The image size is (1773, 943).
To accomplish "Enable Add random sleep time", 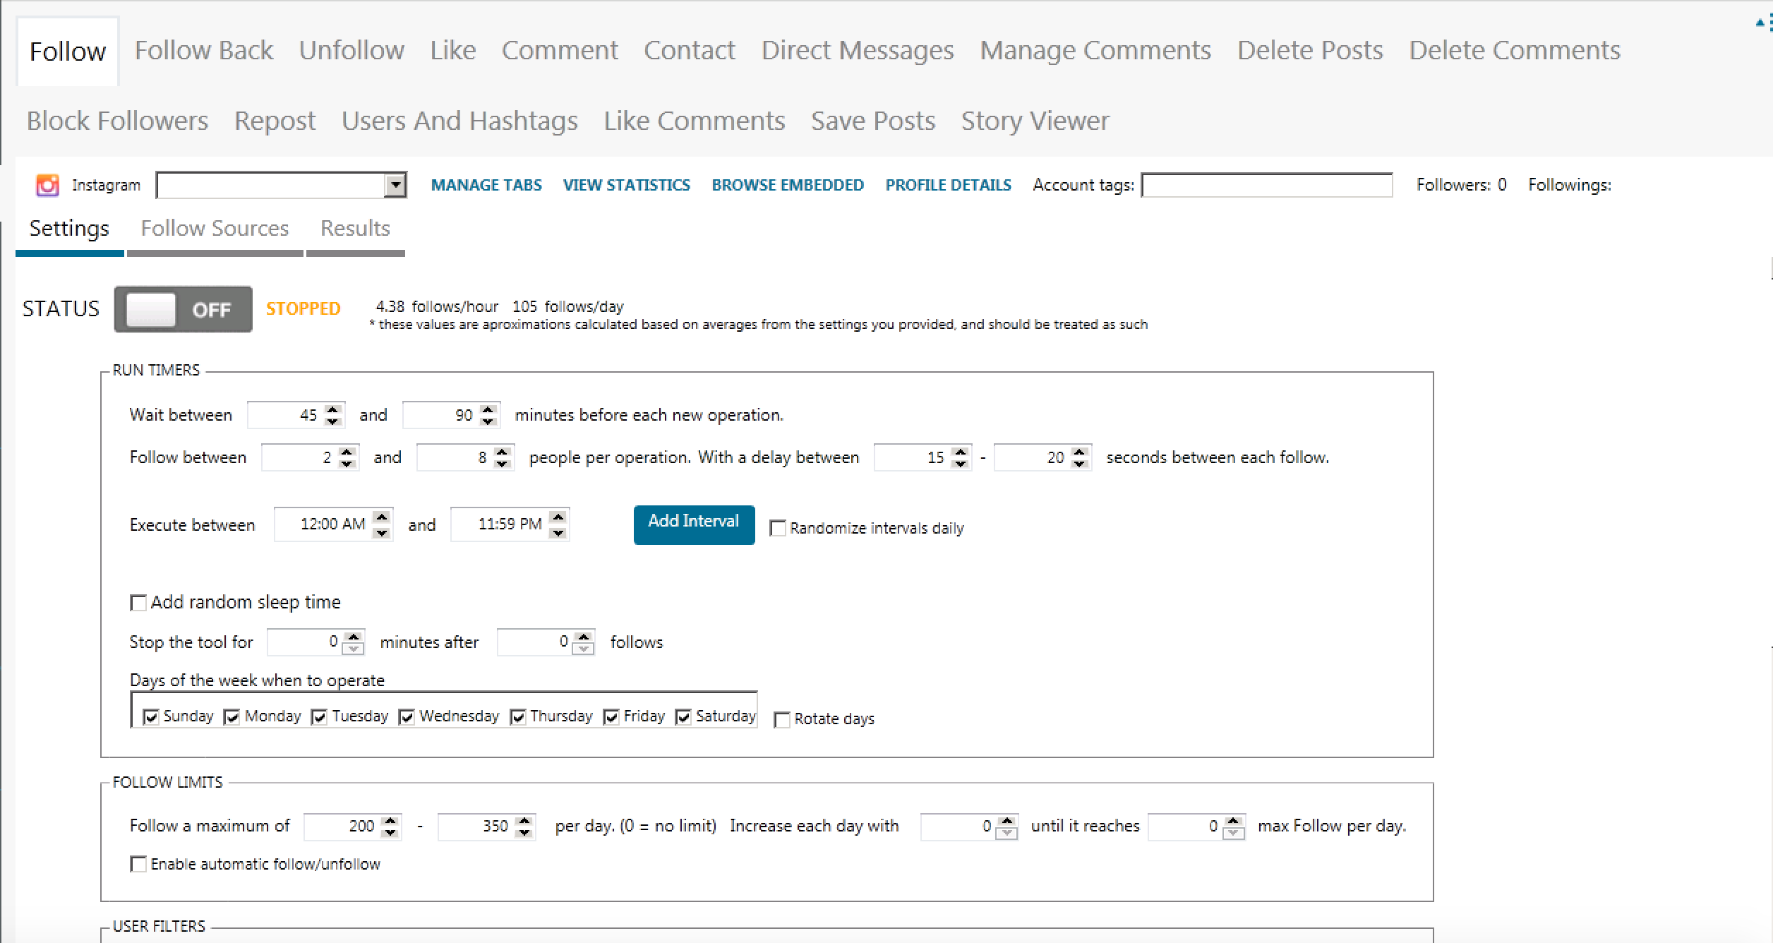I will click(138, 603).
